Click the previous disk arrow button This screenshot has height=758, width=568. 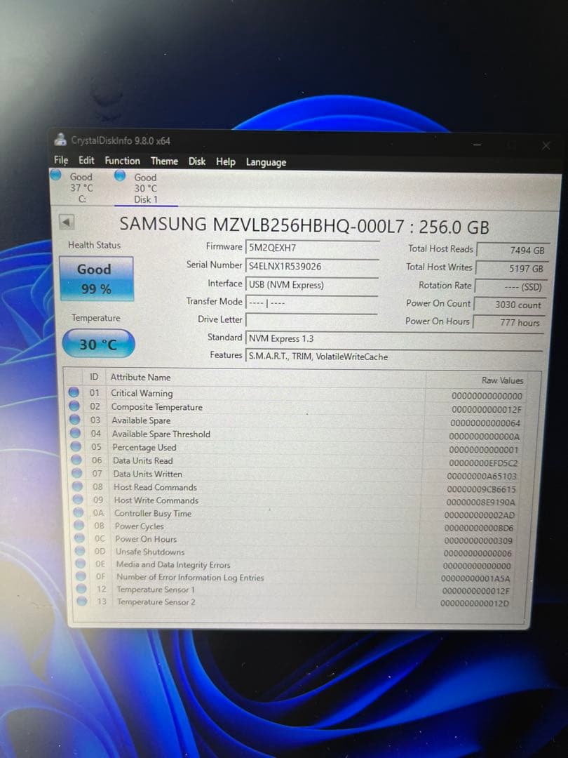(67, 222)
